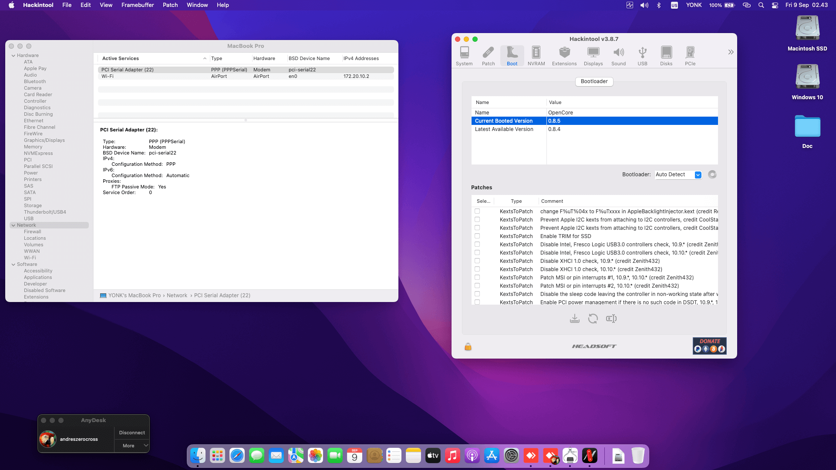Open the Patch tool in Hackintool toolbar
Image resolution: width=836 pixels, height=470 pixels.
(488, 56)
